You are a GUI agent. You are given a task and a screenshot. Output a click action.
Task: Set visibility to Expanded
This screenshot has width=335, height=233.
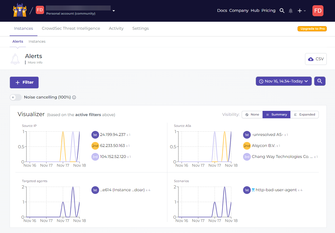(304, 114)
